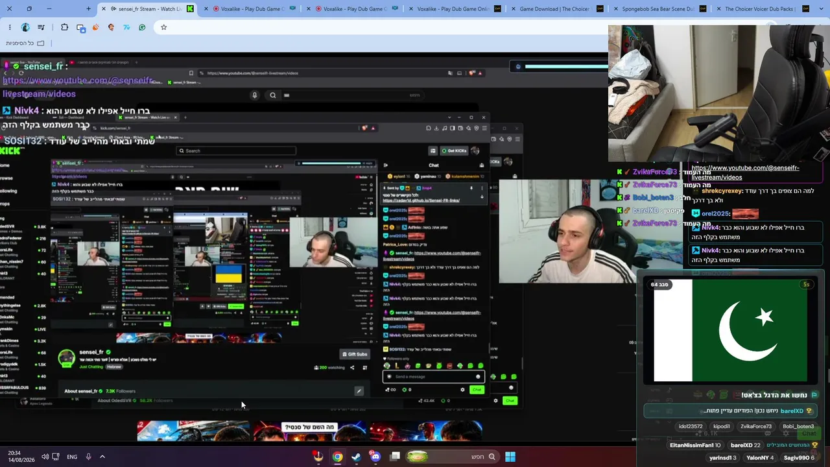The image size is (830, 467).
Task: Collapse the pinned message arrow
Action: tap(481, 197)
